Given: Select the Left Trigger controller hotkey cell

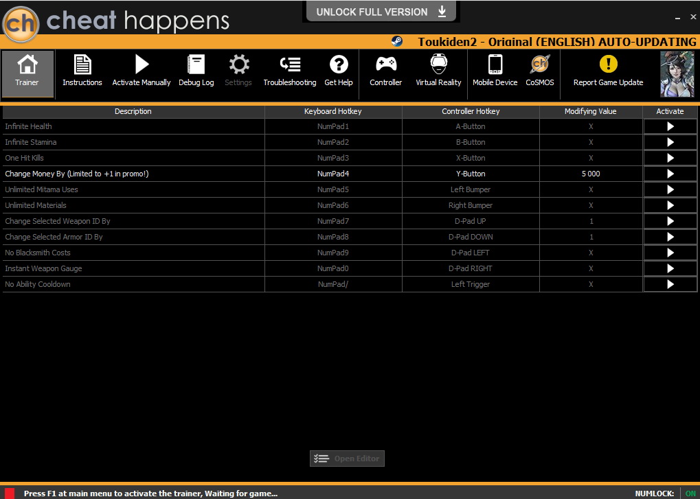Looking at the screenshot, I should pos(471,285).
